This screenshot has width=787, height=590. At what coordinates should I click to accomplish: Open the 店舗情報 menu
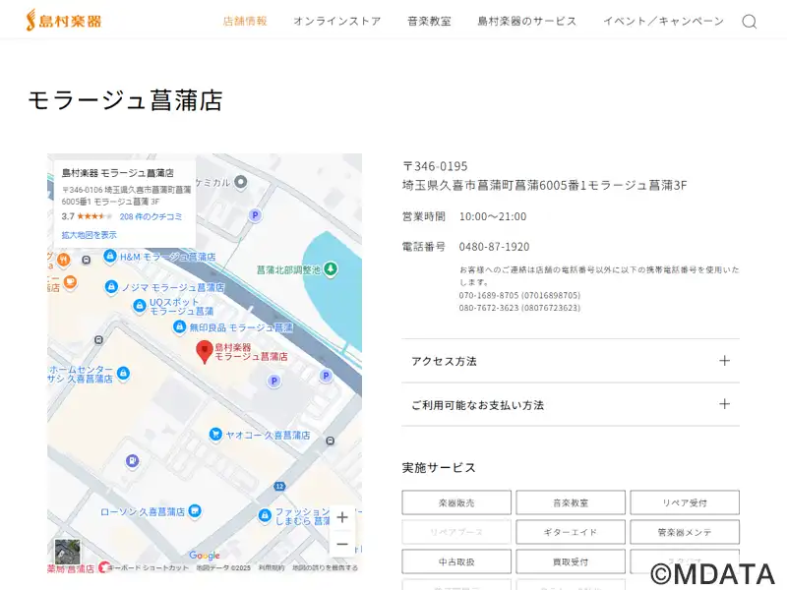pyautogui.click(x=245, y=21)
